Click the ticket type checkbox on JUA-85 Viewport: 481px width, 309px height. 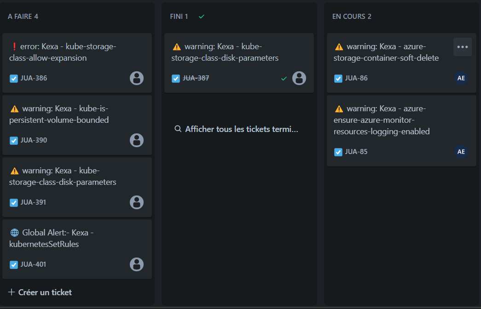point(338,152)
